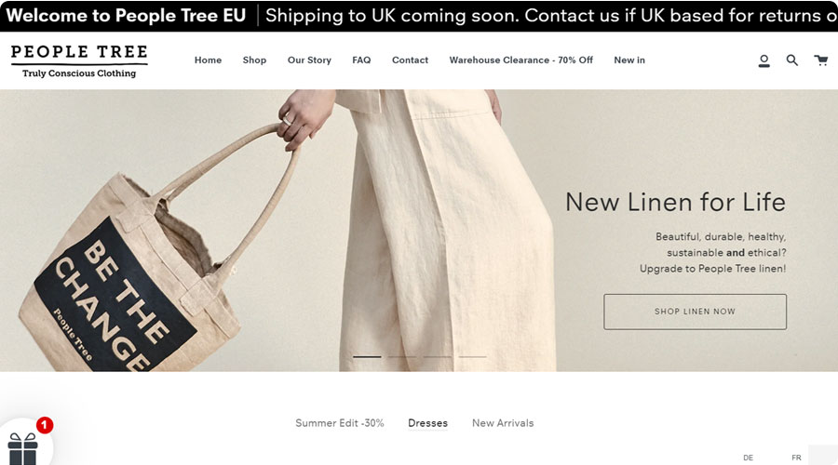Go to the Home menu item

[208, 60]
